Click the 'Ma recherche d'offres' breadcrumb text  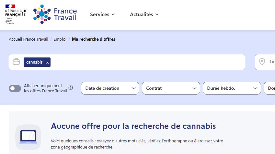pos(94,39)
